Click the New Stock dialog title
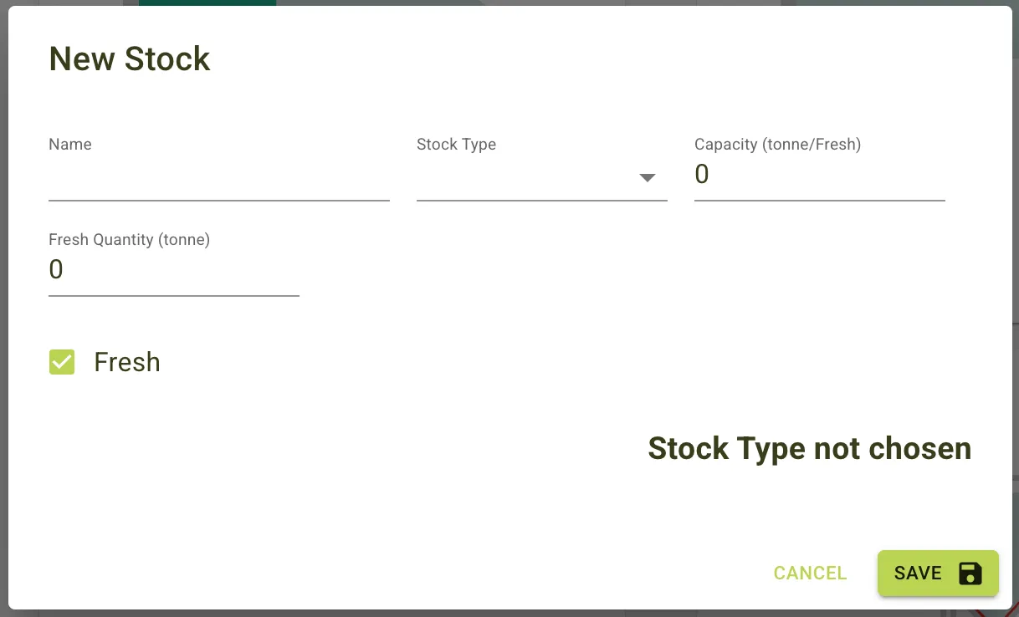 tap(129, 59)
